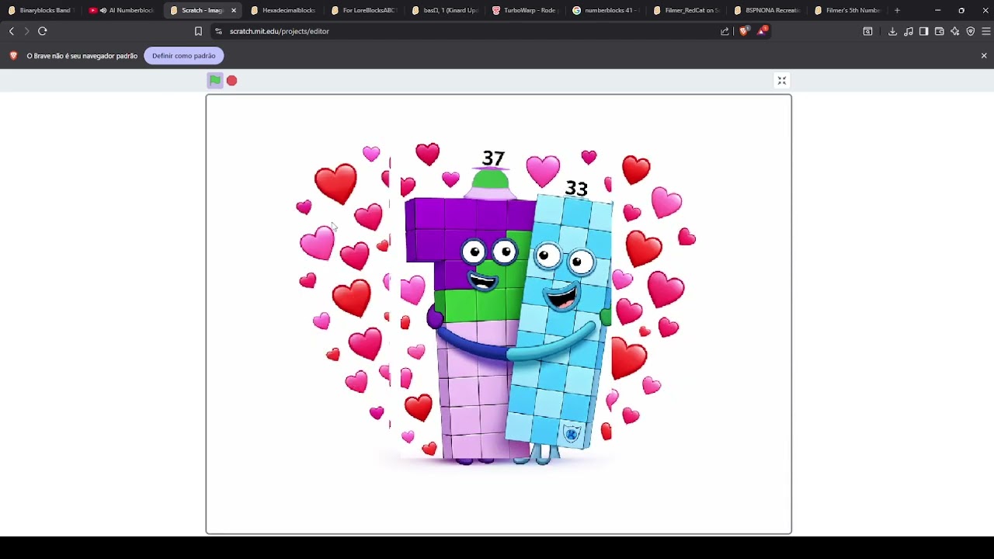Open the Brave Wallet icon
994x559 pixels.
tap(939, 31)
